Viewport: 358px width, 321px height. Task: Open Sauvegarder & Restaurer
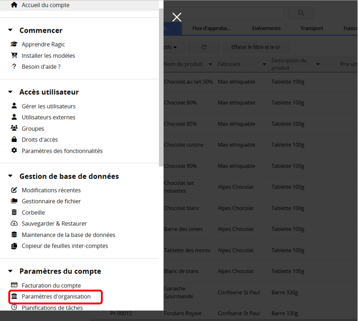(x=54, y=223)
